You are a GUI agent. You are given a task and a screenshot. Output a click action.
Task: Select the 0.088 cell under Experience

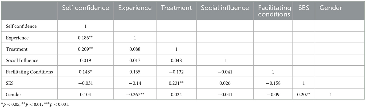135,49
